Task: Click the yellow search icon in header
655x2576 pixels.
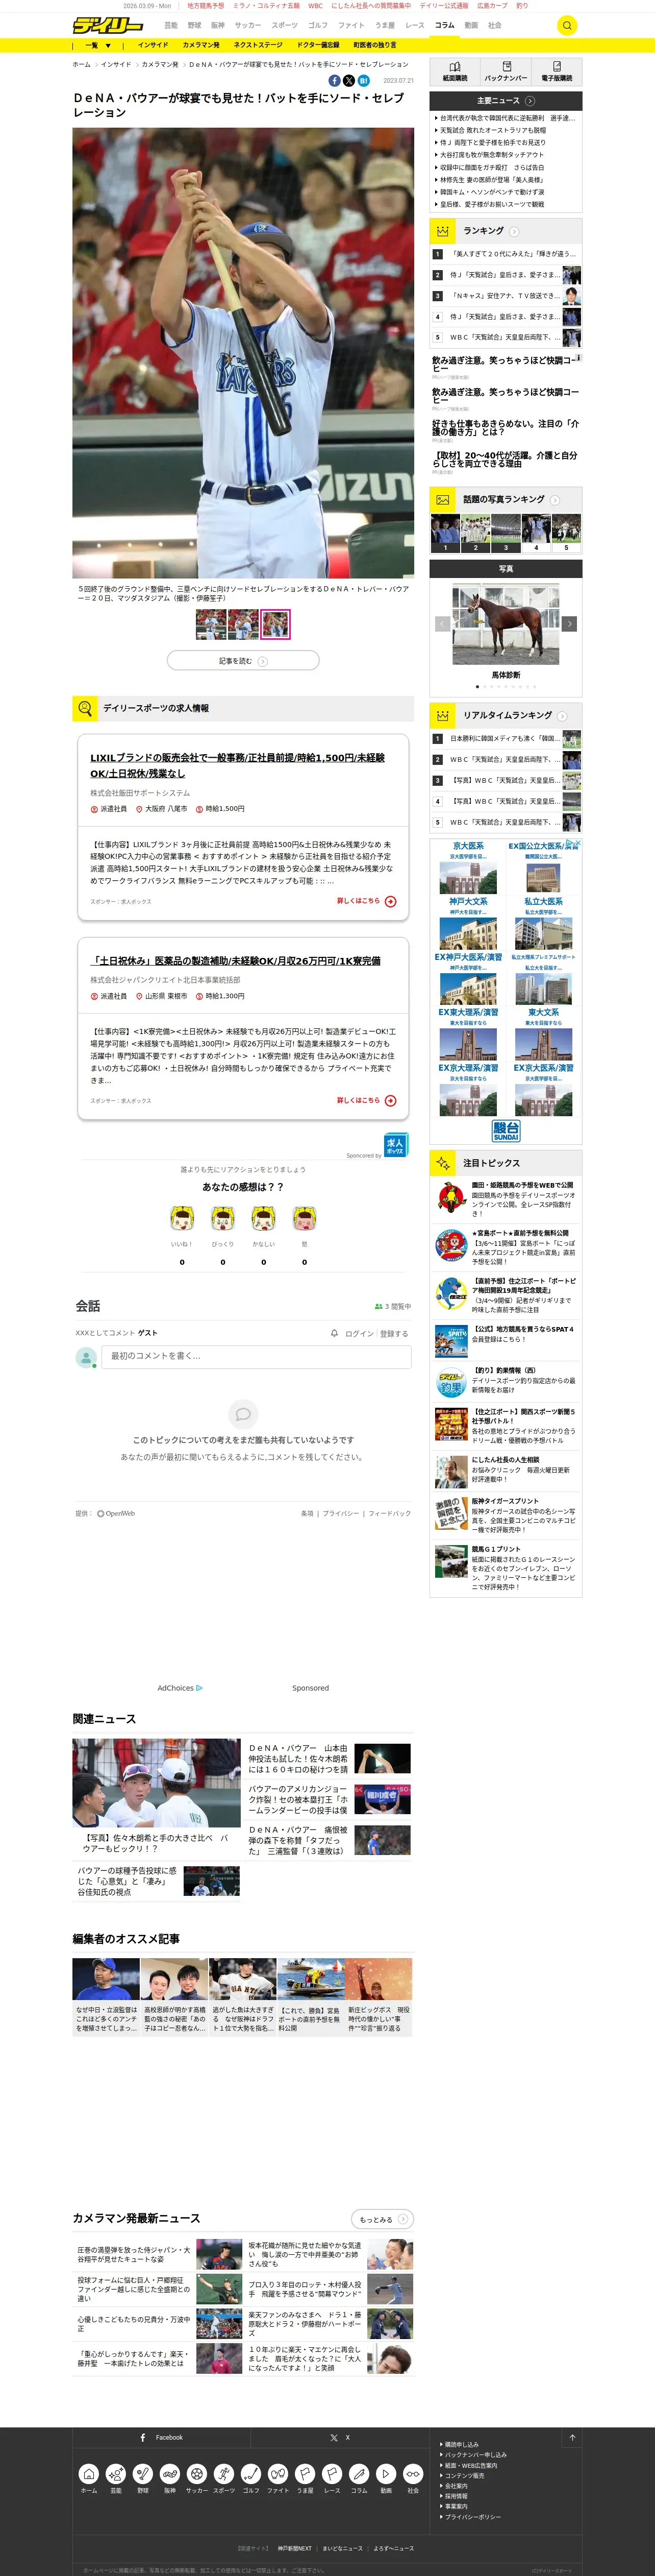Action: click(566, 25)
